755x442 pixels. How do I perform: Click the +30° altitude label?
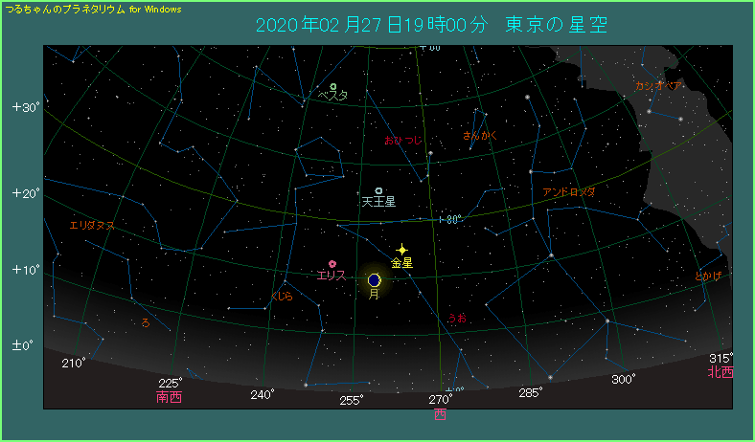pyautogui.click(x=26, y=107)
